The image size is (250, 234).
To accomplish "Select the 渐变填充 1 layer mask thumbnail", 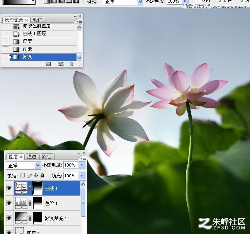I will (x=37, y=218).
